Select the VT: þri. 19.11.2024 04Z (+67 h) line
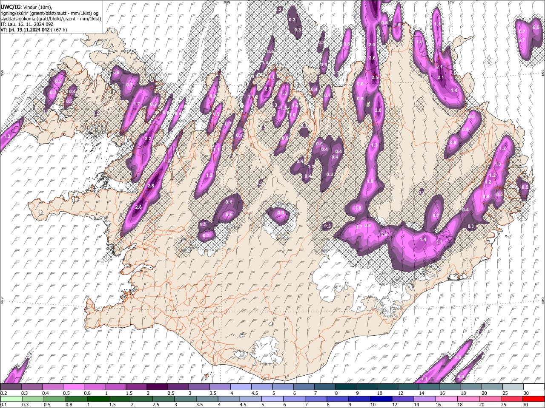Viewport: 545px width, 408px height. (x=34, y=30)
